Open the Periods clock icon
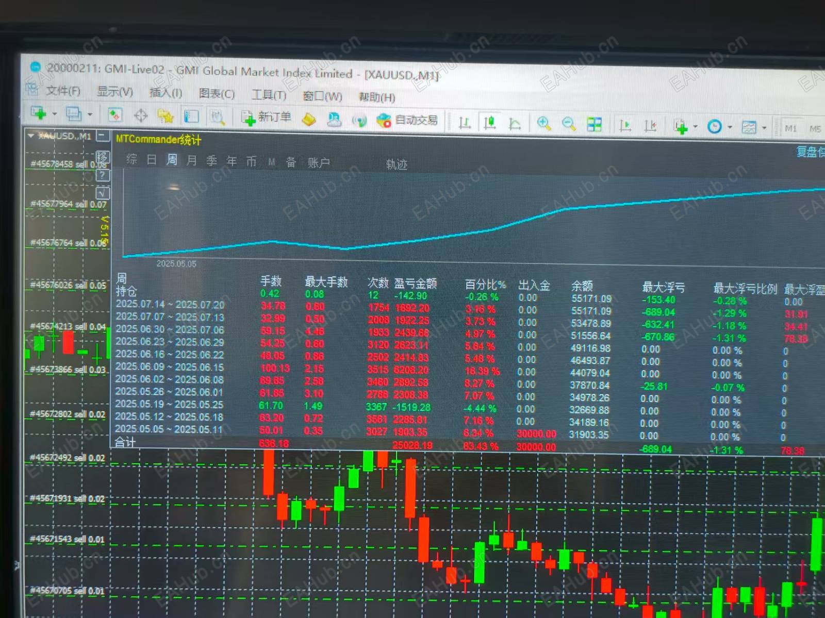 [x=714, y=127]
